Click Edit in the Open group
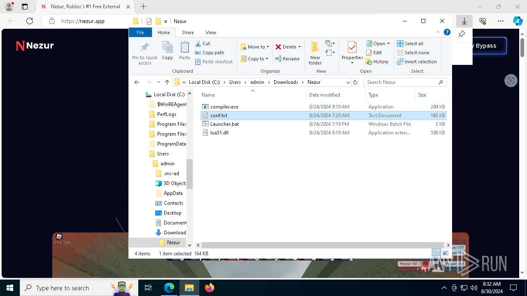The height and width of the screenshot is (296, 527). click(x=374, y=53)
